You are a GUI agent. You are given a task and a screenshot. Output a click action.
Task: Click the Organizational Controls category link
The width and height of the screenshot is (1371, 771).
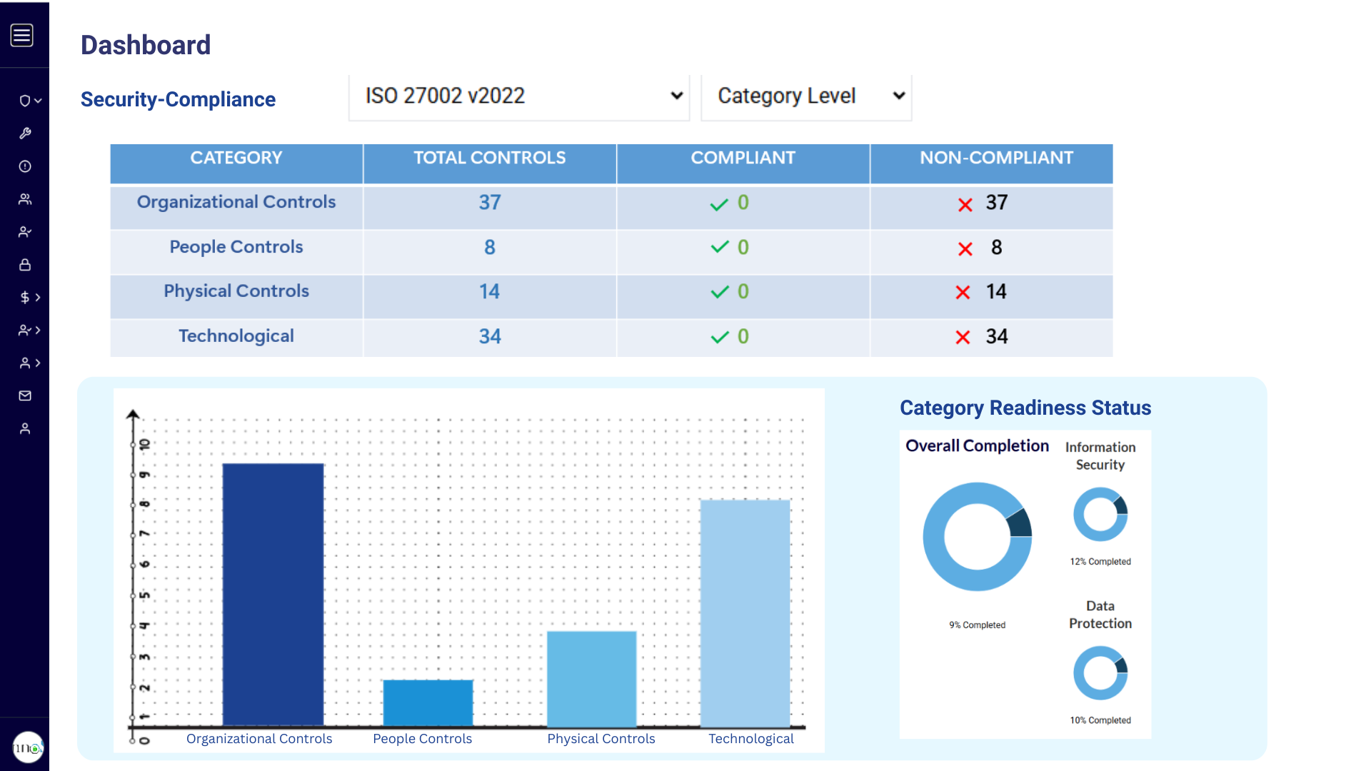236,202
